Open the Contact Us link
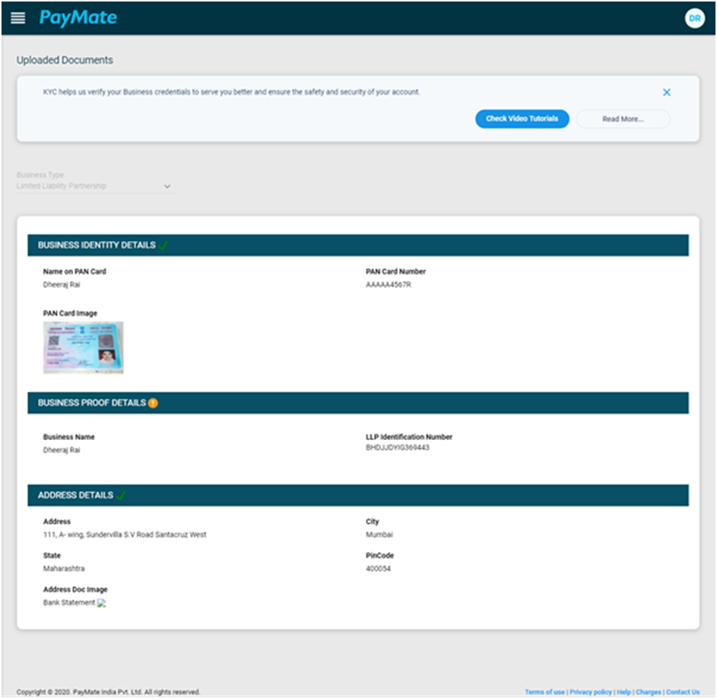The height and width of the screenshot is (700, 717). coord(682,692)
